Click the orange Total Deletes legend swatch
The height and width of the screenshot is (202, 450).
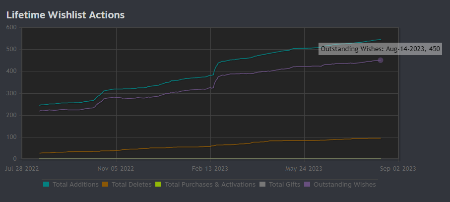coord(105,185)
